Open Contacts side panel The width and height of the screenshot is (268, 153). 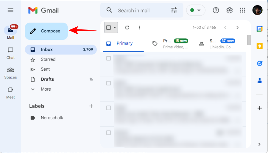coord(259,81)
